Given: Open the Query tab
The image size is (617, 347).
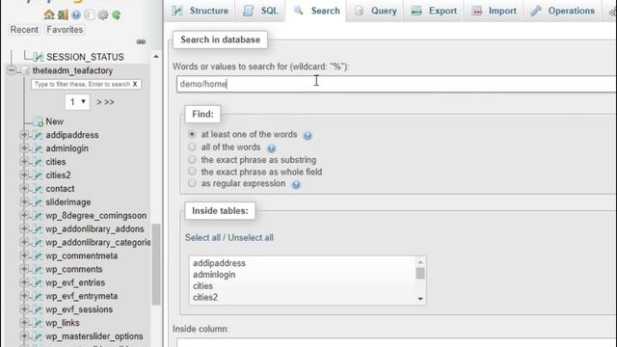Looking at the screenshot, I should click(375, 11).
